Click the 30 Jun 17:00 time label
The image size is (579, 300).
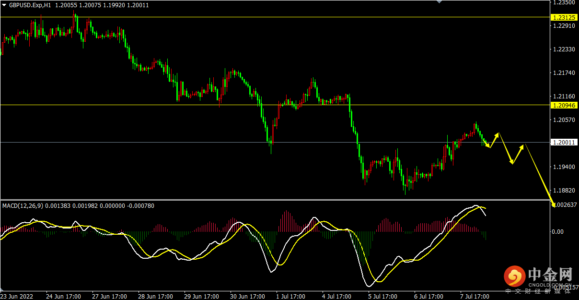tap(247, 296)
